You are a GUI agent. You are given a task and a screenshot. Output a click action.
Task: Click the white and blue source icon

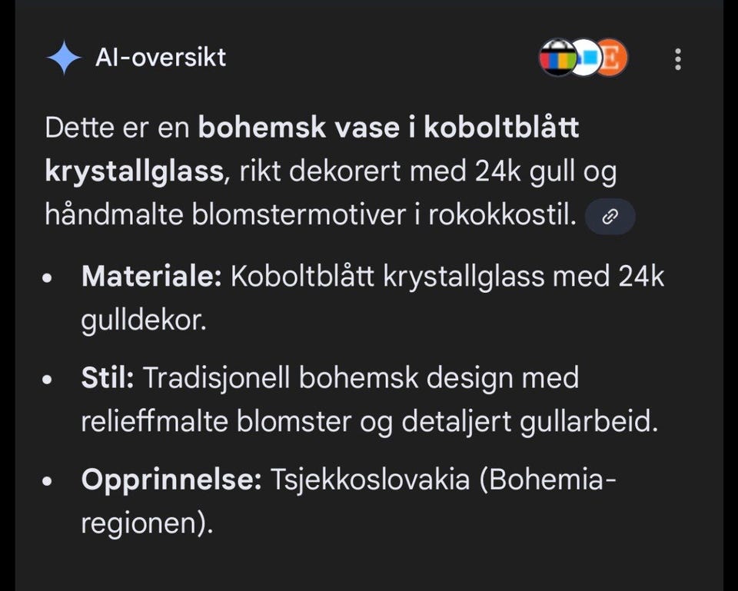[x=587, y=58]
